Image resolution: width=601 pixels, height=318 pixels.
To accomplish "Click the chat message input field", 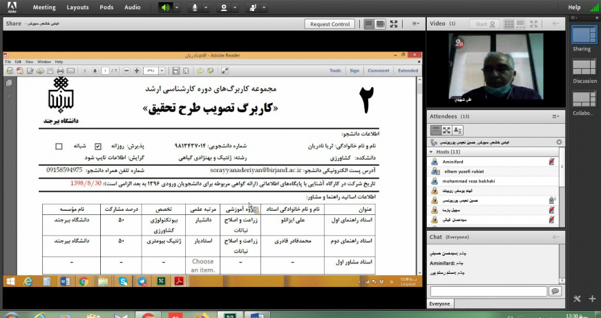I will pos(488,291).
